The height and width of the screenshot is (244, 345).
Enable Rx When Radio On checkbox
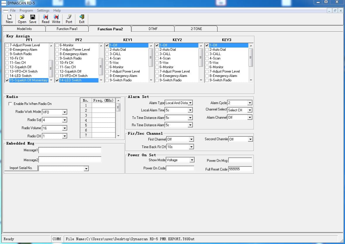(10, 104)
